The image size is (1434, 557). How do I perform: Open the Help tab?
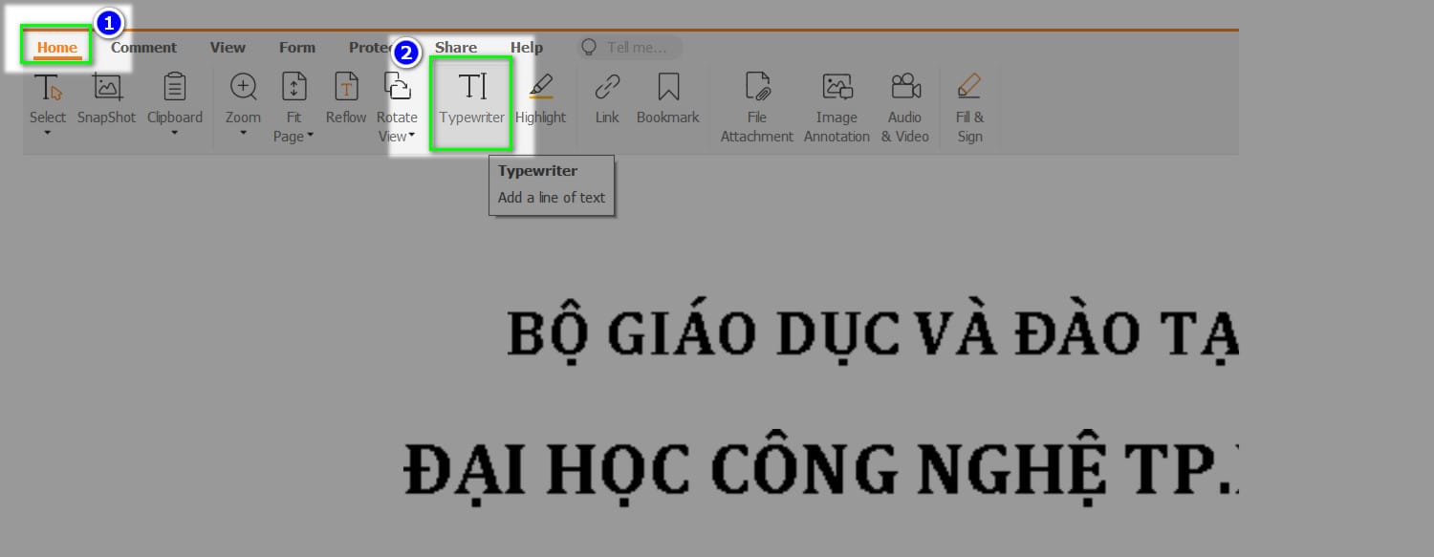pyautogui.click(x=527, y=47)
